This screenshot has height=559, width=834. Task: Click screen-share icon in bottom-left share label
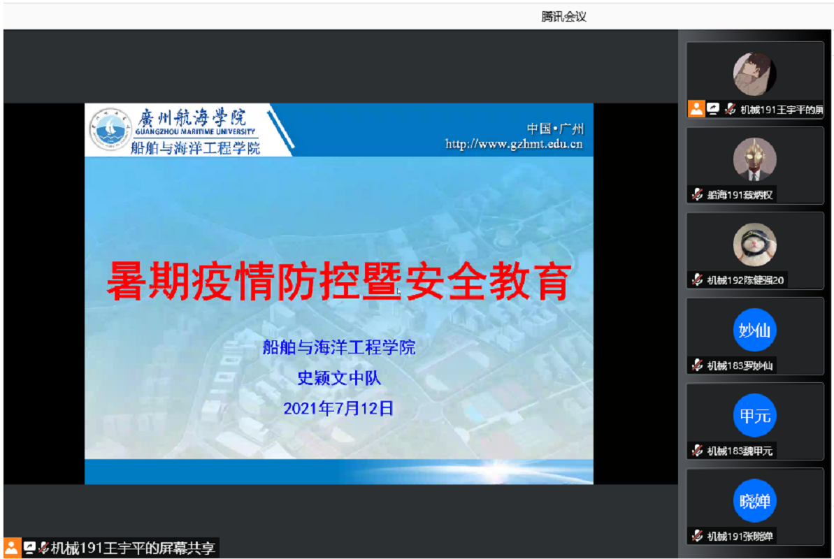29,548
